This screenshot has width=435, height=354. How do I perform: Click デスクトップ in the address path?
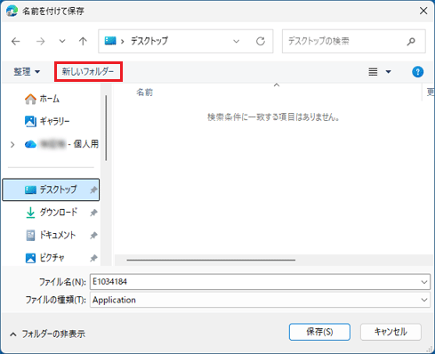(149, 41)
